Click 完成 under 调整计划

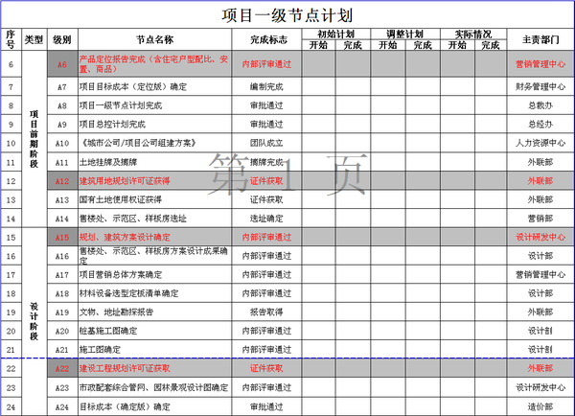[423, 45]
